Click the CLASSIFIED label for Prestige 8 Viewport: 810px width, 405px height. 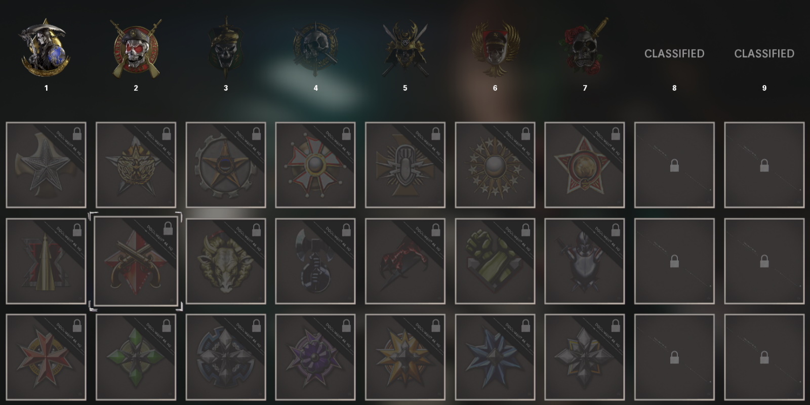[x=674, y=54]
